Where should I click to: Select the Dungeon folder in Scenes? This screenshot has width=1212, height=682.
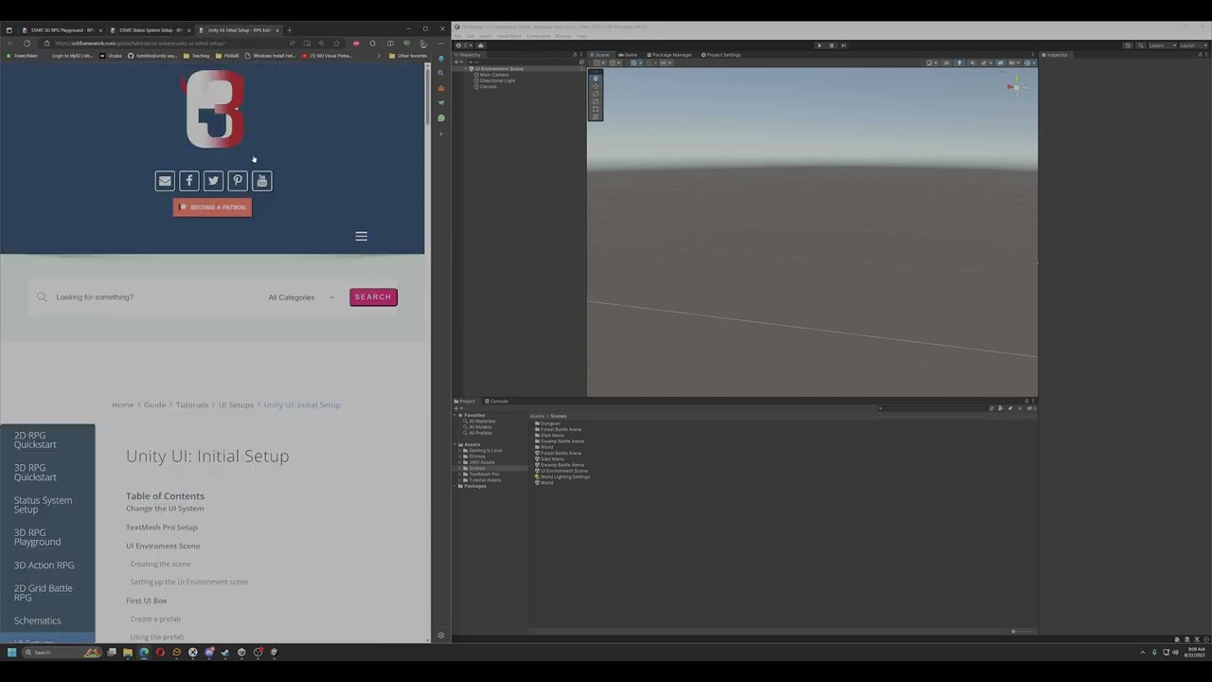pos(548,423)
